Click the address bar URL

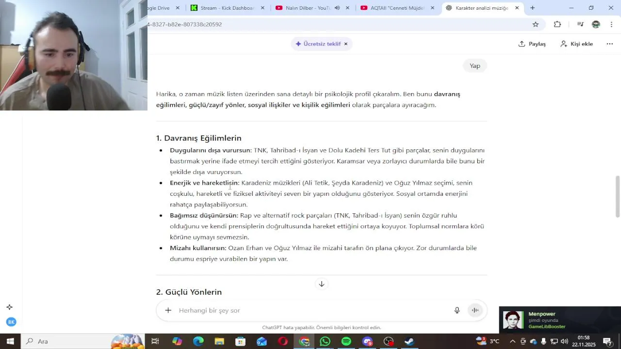tap(184, 24)
